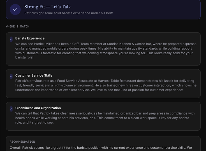Click the checkmark icon beside Cleanliness and Organization

(11, 109)
